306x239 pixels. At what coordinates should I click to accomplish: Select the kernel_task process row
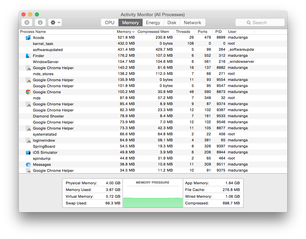[x=153, y=44]
